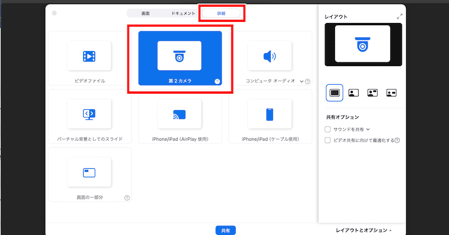Image resolution: width=449 pixels, height=235 pixels.
Task: Choose iPhone/iPad cable sharing icon
Action: (x=269, y=114)
